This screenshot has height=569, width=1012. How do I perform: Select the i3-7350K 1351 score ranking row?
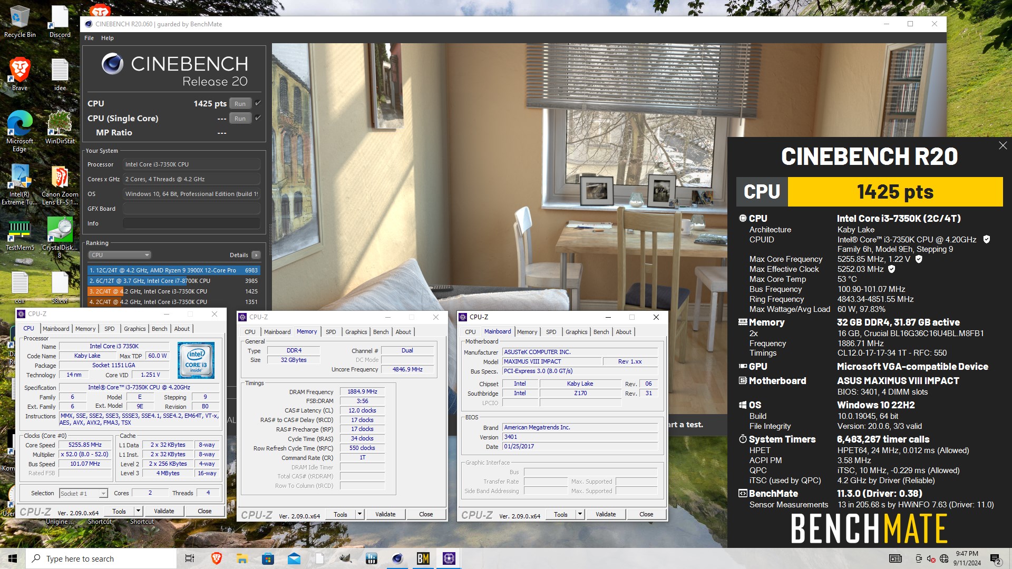pyautogui.click(x=173, y=302)
